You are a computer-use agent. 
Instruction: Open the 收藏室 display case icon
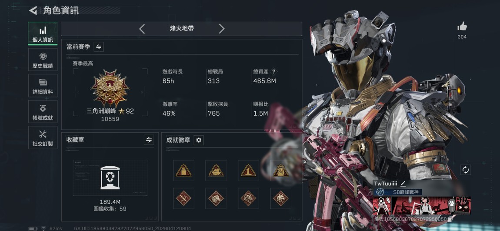110,178
